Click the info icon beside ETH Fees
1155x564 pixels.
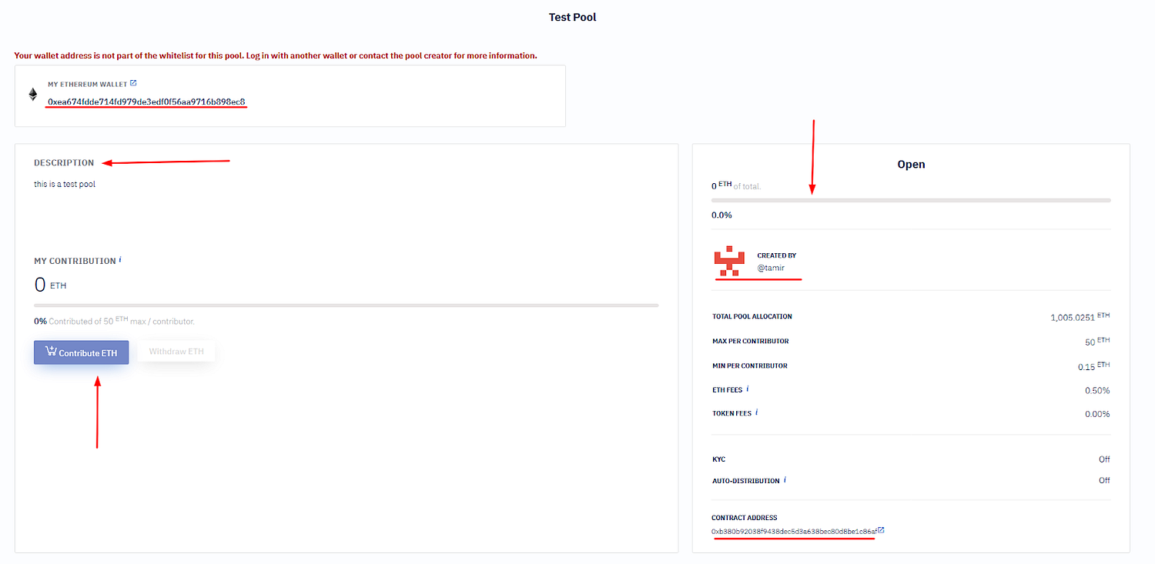pos(748,389)
